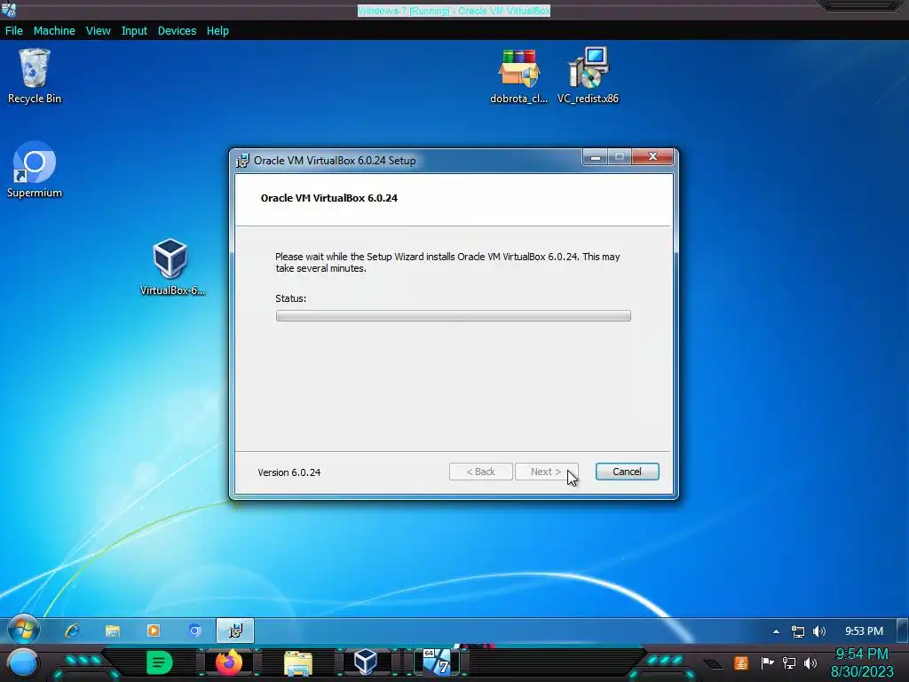909x682 pixels.
Task: Open the Devices menu
Action: 177,31
